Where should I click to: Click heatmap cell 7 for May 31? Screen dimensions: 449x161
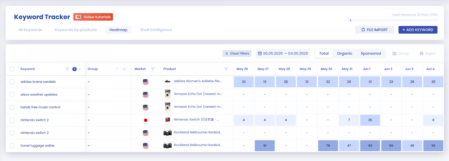pos(349,120)
